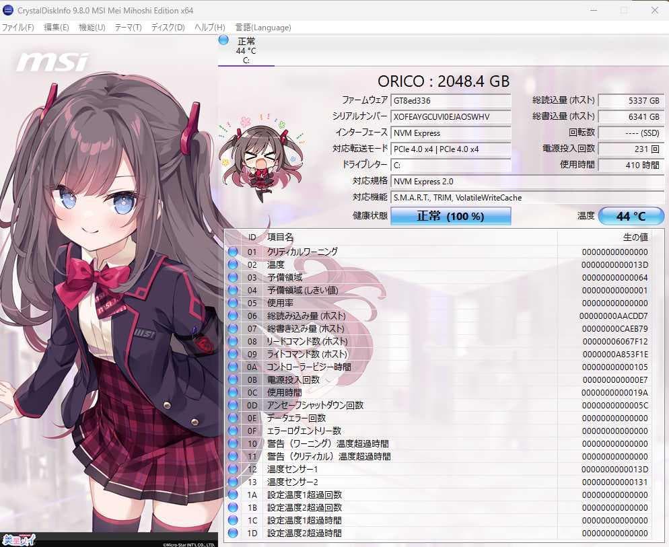This screenshot has width=669, height=547.
Task: Click status orb for 0A コントローラービジー時間
Action: [233, 367]
